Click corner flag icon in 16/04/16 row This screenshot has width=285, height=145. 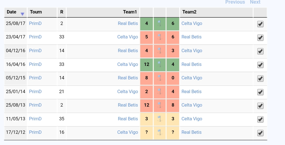click(x=159, y=65)
